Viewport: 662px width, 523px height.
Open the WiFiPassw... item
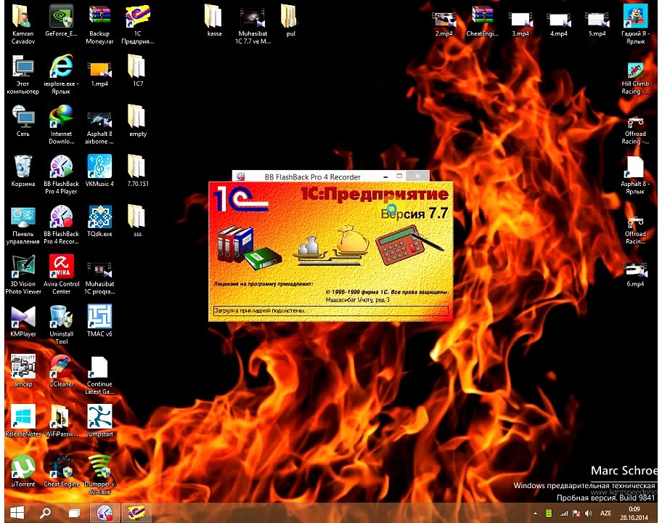pos(61,421)
